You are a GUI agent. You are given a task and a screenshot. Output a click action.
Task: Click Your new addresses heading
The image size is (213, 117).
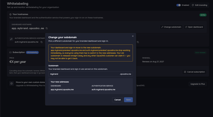pyautogui.click(x=60, y=82)
